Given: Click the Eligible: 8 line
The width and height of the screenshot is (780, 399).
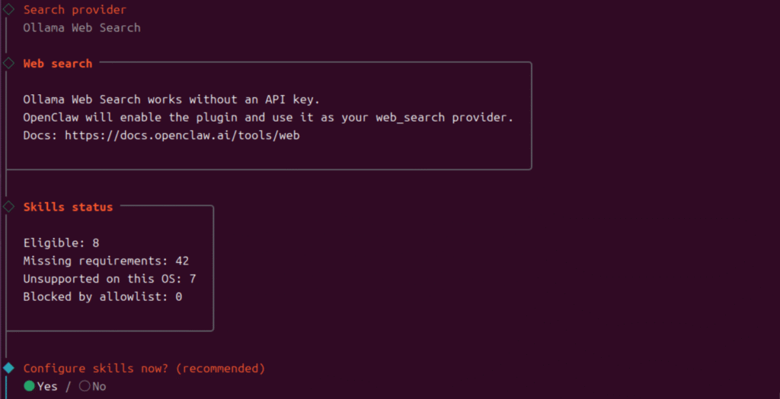Looking at the screenshot, I should [61, 242].
